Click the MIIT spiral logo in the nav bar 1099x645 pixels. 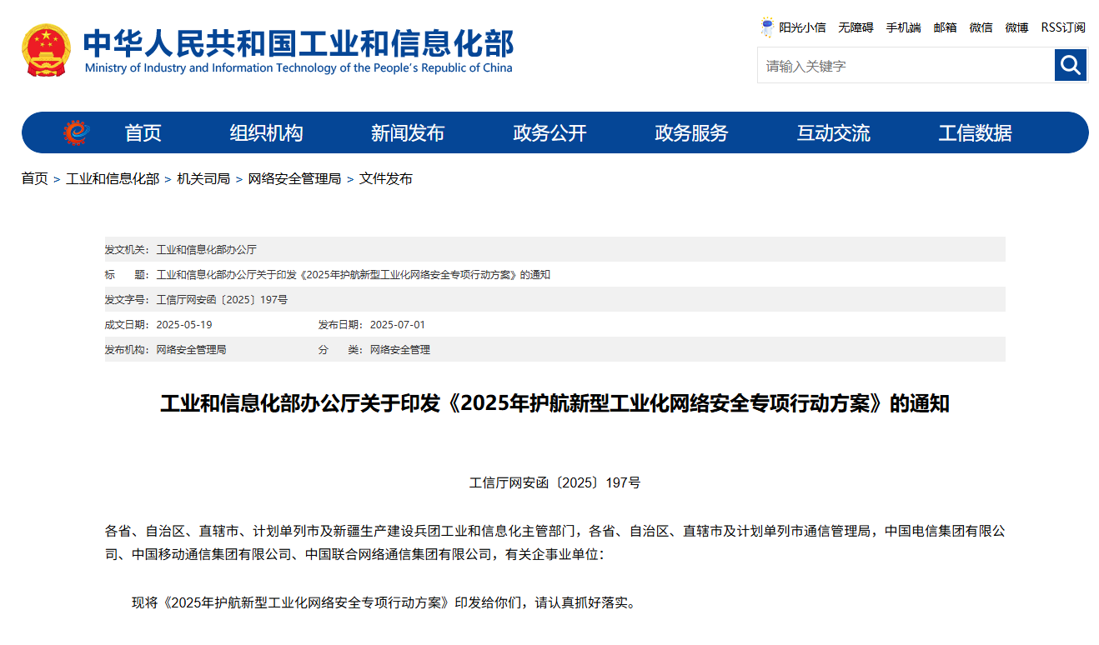tap(77, 132)
